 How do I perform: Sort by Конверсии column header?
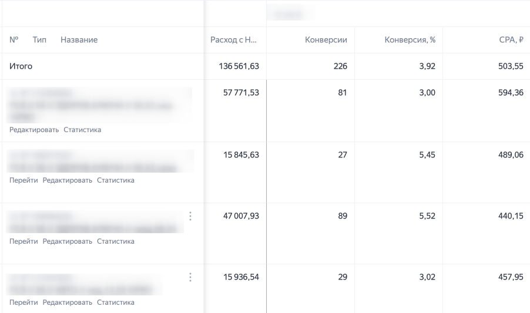(326, 40)
